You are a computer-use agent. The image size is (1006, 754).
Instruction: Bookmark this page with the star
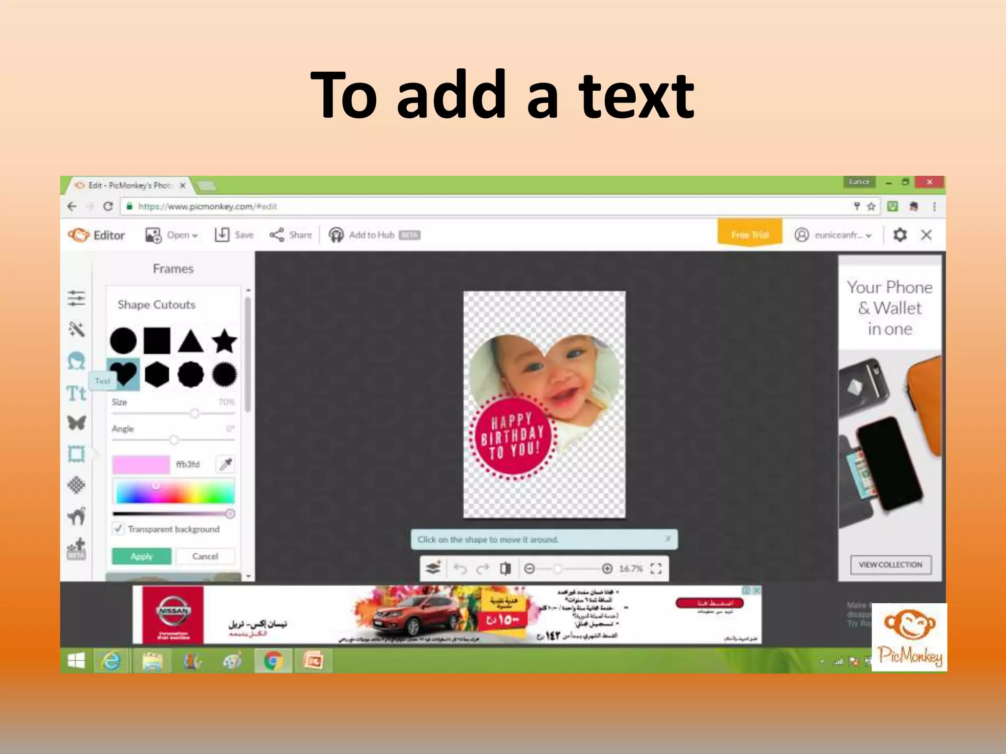coord(871,206)
